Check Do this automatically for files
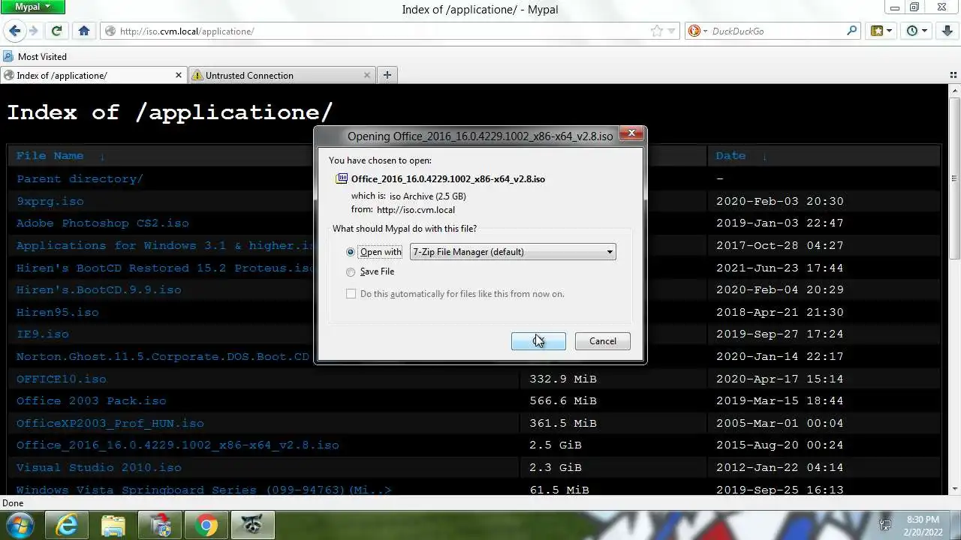Image resolution: width=961 pixels, height=540 pixels. (351, 294)
